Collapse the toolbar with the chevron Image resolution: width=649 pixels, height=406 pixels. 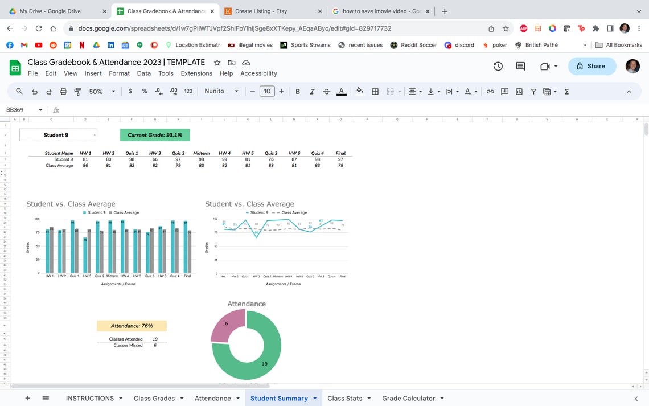(x=629, y=91)
